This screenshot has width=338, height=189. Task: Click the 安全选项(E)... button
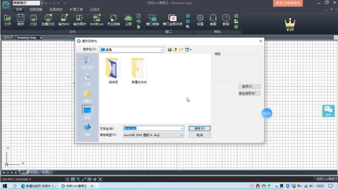249,93
